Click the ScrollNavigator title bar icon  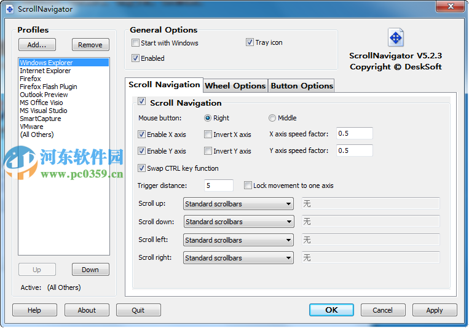10,9
